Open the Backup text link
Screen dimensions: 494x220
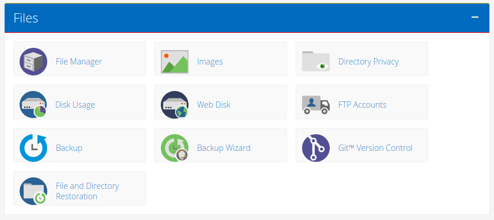[x=69, y=148]
